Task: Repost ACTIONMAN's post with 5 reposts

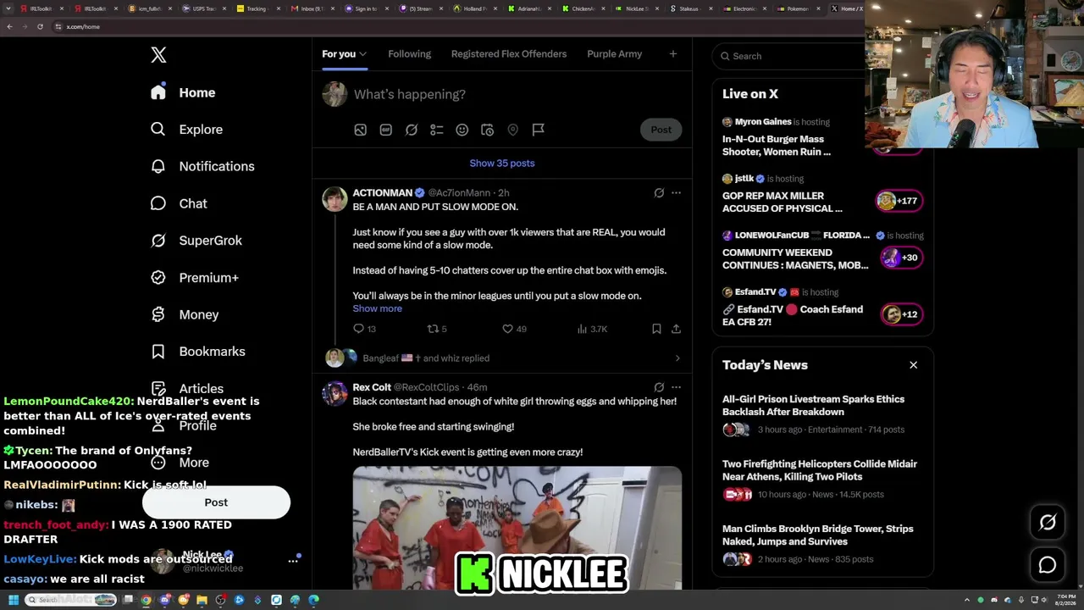Action: click(437, 329)
